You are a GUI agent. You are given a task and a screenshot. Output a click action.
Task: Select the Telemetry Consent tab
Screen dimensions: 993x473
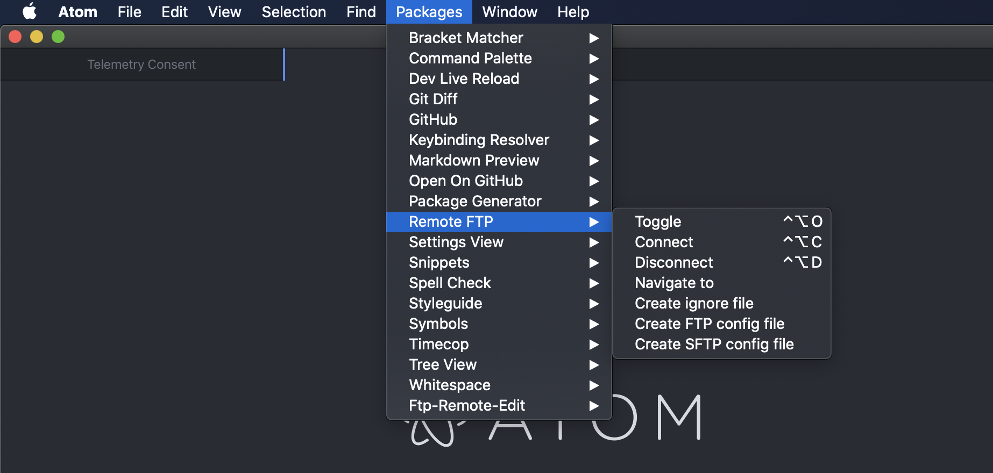click(142, 64)
